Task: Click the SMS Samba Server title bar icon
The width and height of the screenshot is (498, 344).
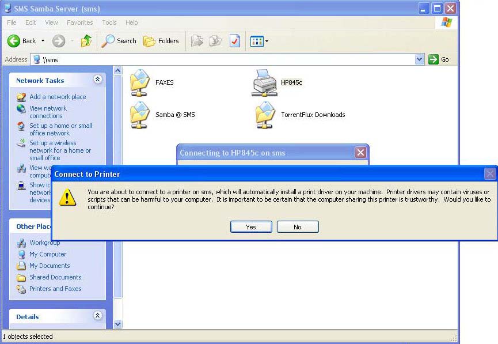Action: (x=7, y=7)
